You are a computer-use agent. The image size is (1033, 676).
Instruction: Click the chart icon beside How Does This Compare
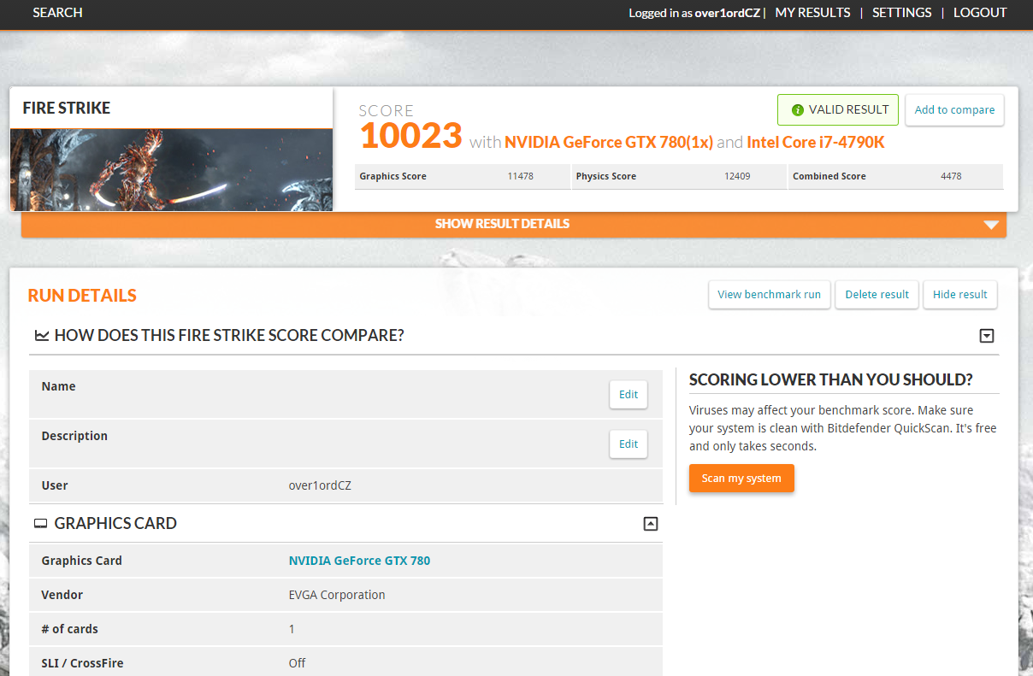(x=41, y=336)
